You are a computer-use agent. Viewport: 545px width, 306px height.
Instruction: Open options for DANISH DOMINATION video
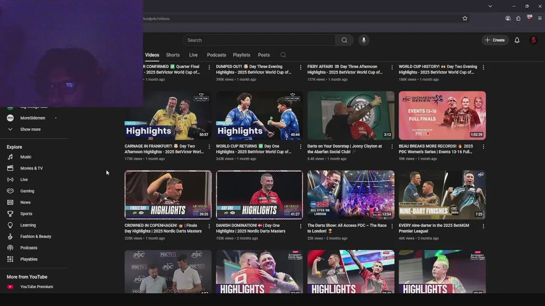click(301, 226)
